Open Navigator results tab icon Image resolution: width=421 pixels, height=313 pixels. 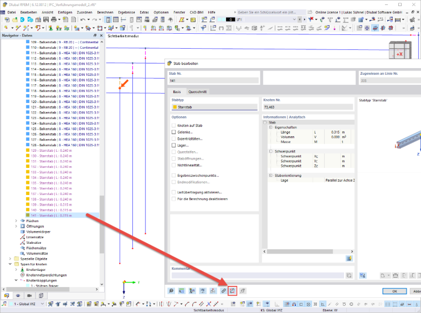point(41,296)
